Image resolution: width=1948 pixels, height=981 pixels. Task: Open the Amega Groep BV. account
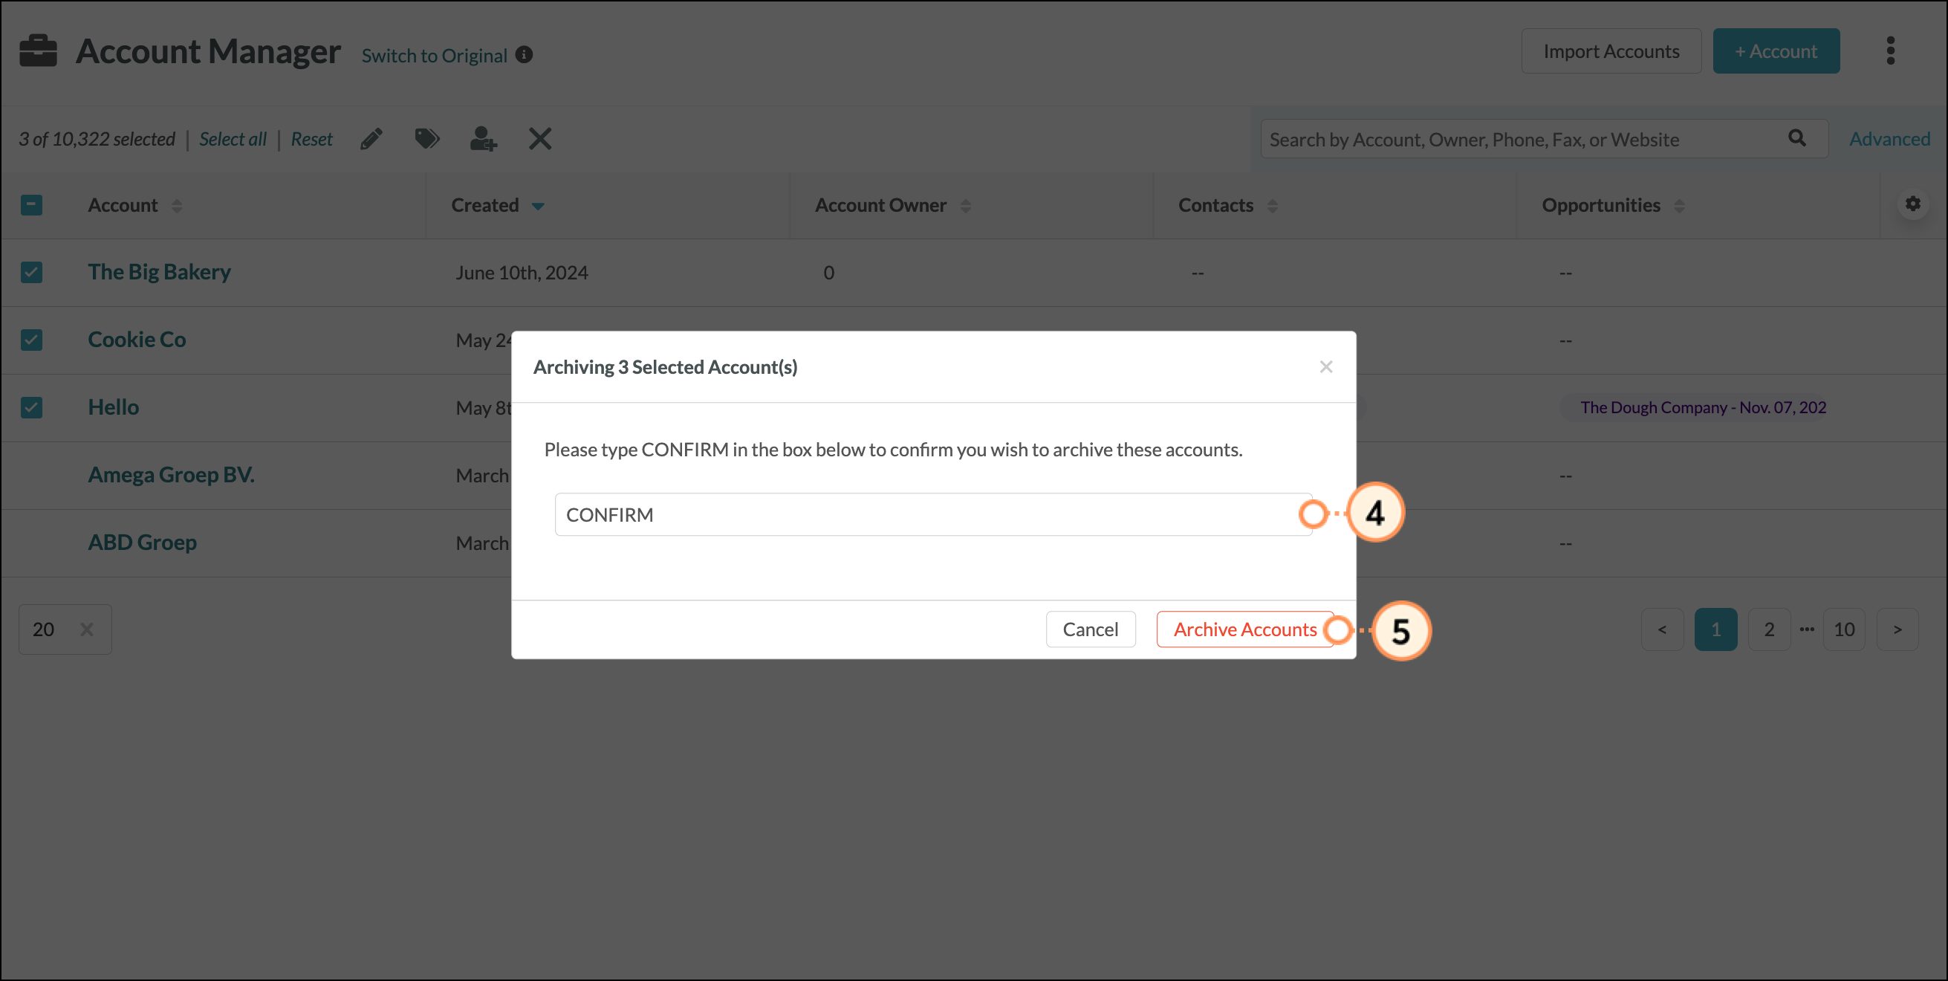(x=172, y=474)
